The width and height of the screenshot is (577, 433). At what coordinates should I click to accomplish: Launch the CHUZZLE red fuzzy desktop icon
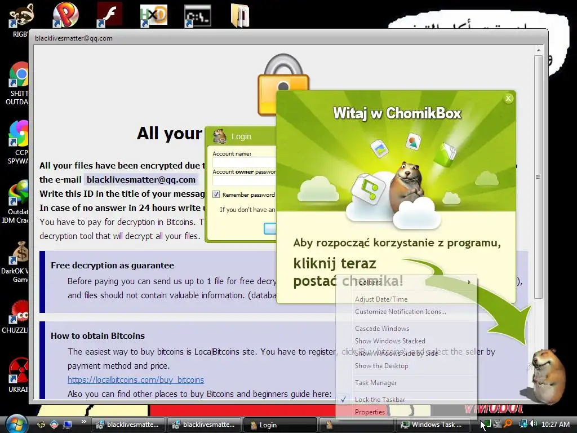tap(16, 317)
